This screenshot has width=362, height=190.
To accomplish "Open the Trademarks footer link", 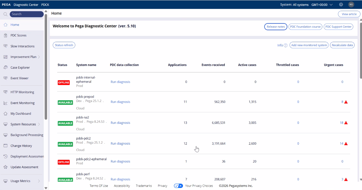I will click(x=144, y=186).
